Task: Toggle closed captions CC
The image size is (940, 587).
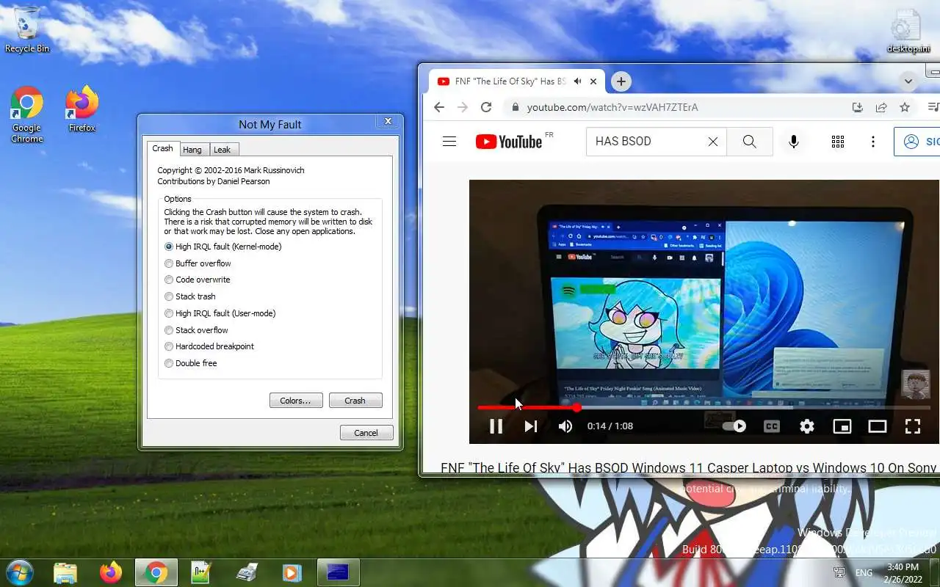Action: point(772,426)
